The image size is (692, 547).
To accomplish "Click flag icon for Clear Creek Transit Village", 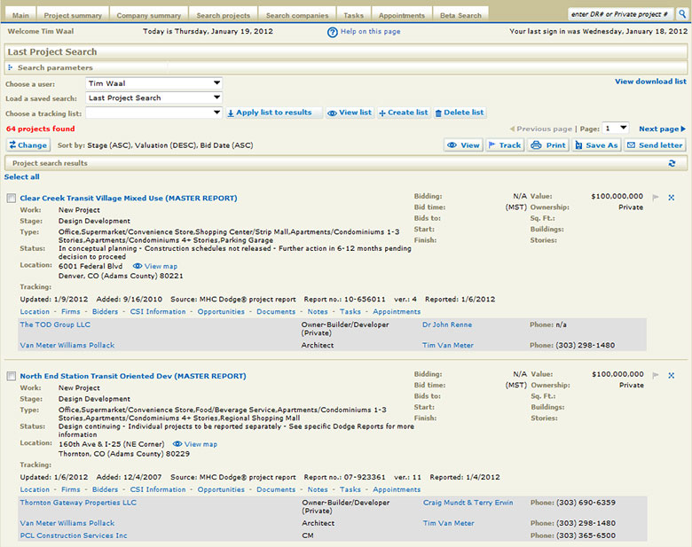I will 656,197.
